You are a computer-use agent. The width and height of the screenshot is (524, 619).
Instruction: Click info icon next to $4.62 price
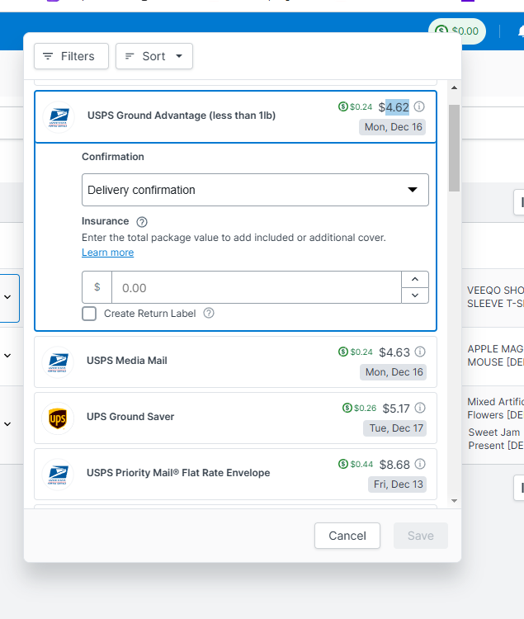[419, 106]
